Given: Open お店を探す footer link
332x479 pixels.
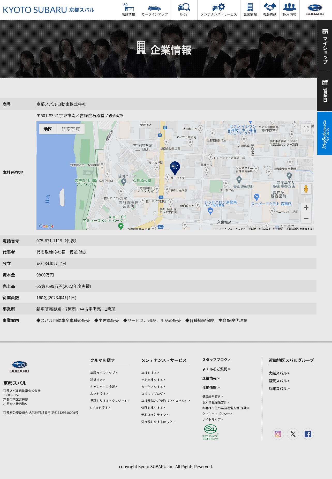Looking at the screenshot, I should click(99, 394).
